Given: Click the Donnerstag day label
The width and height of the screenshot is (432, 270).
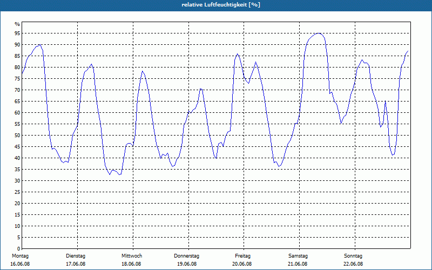Looking at the screenshot, I should pos(186,256).
